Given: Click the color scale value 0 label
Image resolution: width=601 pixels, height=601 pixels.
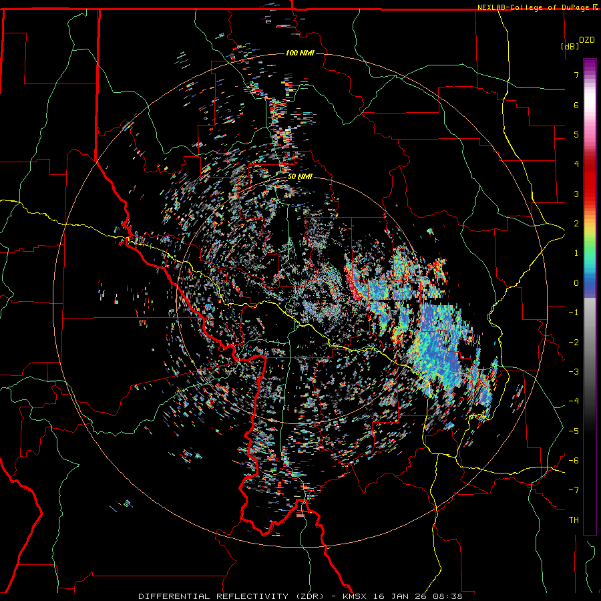Looking at the screenshot, I should (576, 283).
